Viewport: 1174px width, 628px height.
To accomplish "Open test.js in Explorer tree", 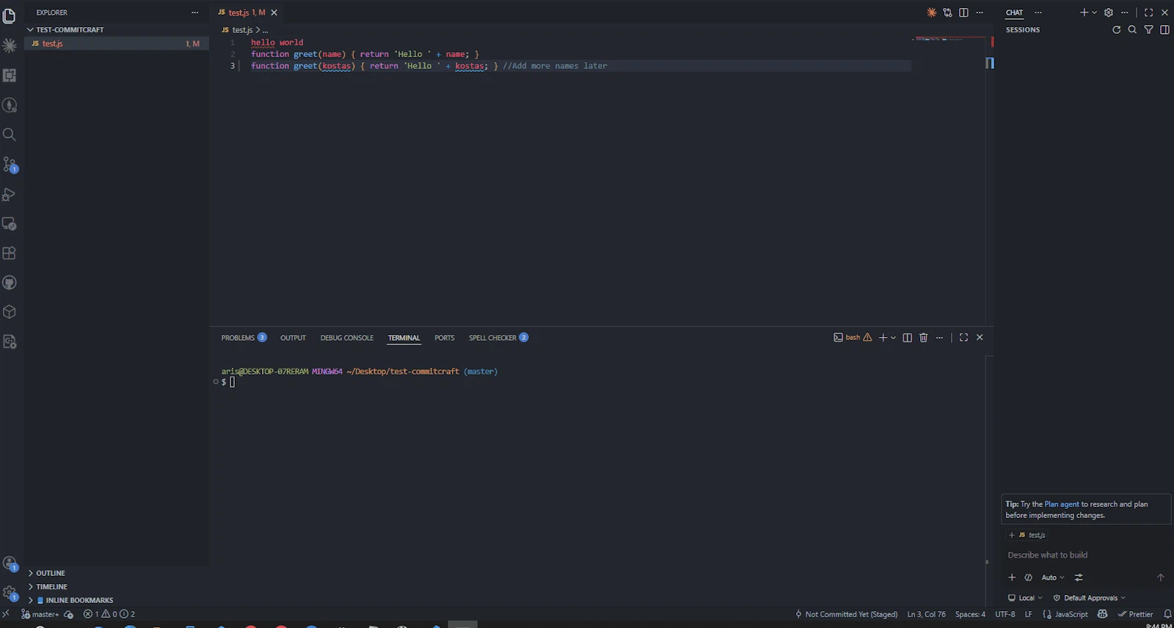I will pos(117,44).
